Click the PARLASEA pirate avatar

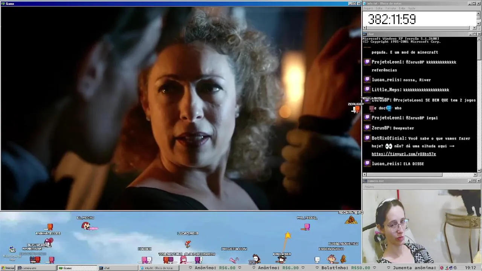click(x=282, y=260)
